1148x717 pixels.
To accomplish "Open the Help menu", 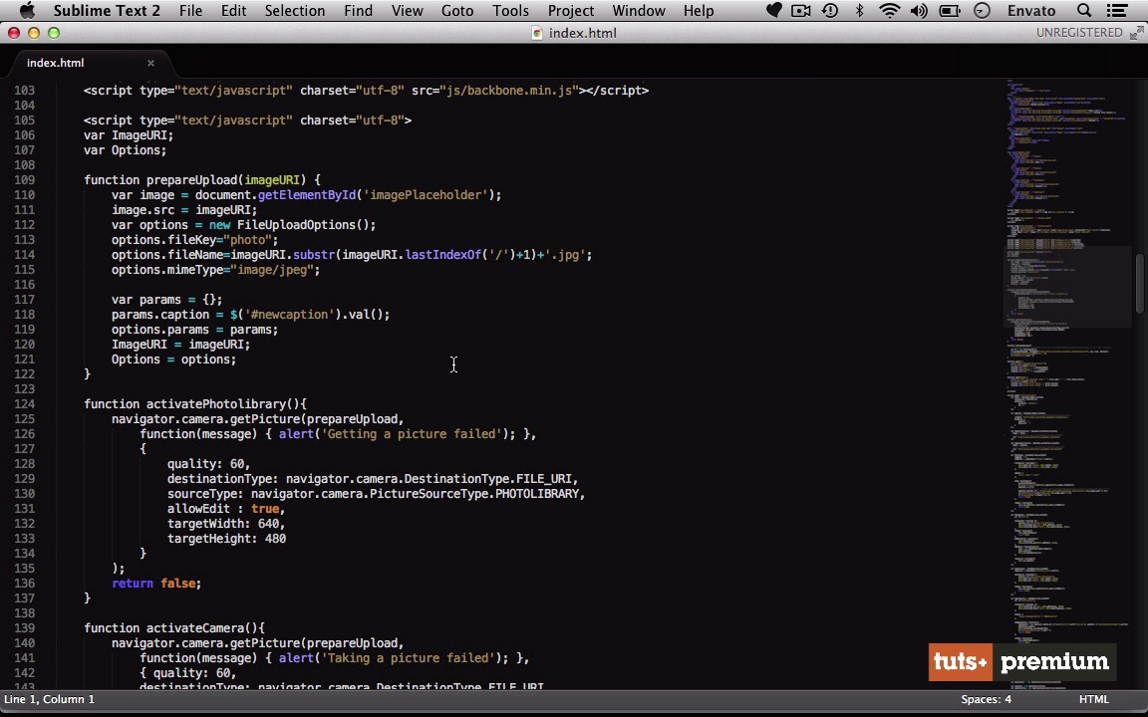I will [699, 10].
